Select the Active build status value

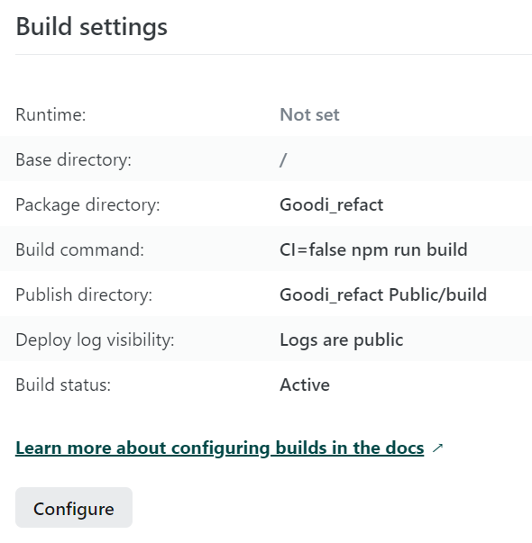pyautogui.click(x=305, y=385)
